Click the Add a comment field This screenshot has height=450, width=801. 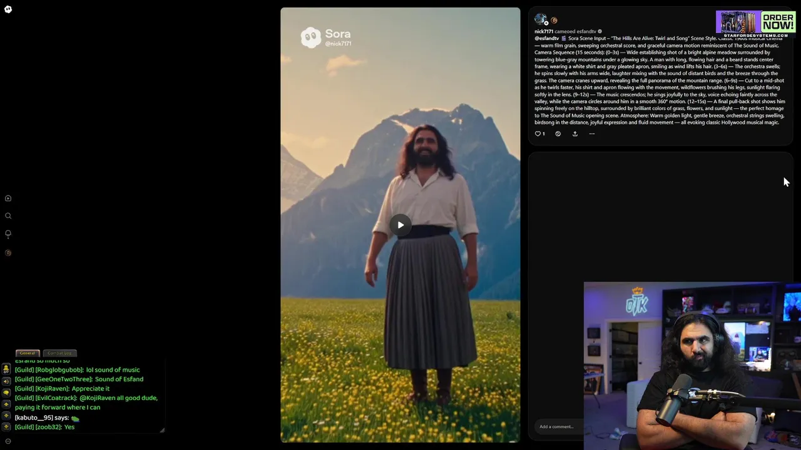[x=558, y=427]
